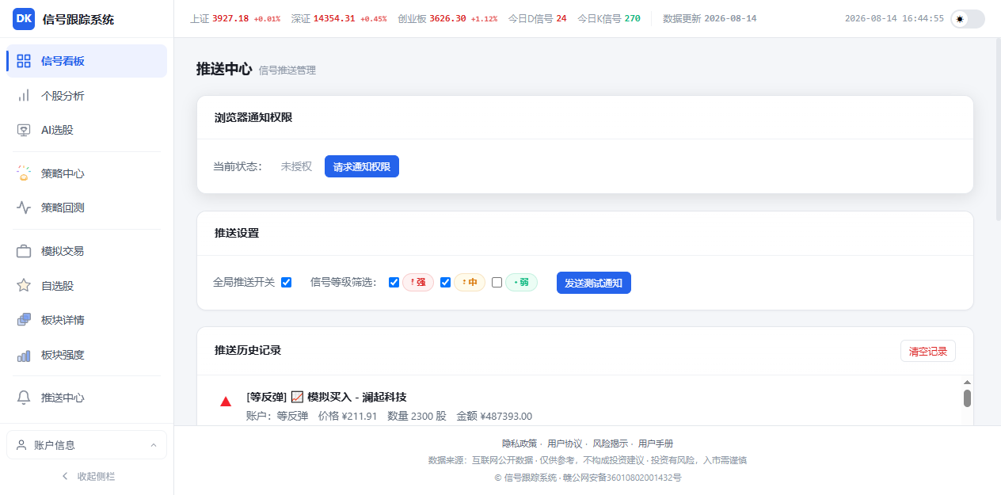
Task: Navigate to 策略中心
Action: pyautogui.click(x=87, y=173)
